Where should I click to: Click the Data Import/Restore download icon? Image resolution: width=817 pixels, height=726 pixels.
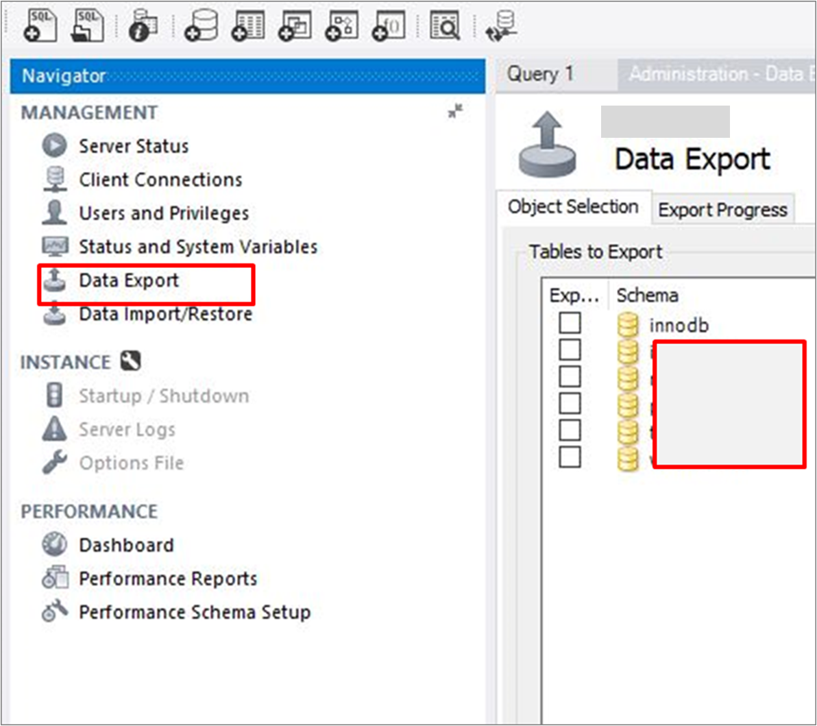(55, 314)
